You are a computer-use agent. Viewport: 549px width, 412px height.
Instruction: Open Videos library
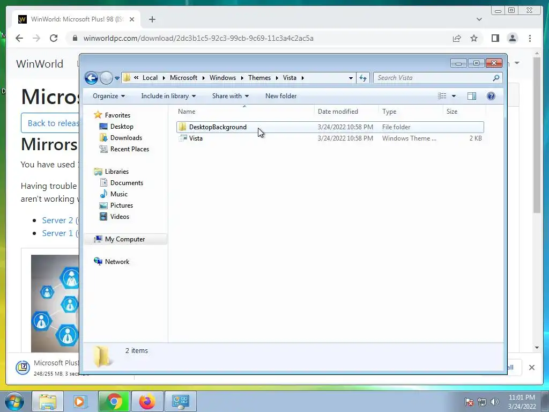120,217
